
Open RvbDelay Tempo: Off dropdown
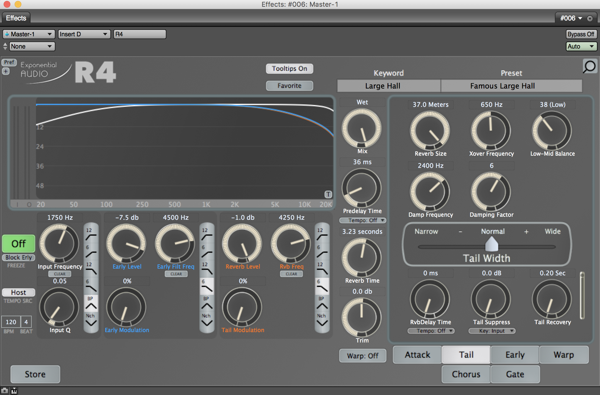point(431,331)
